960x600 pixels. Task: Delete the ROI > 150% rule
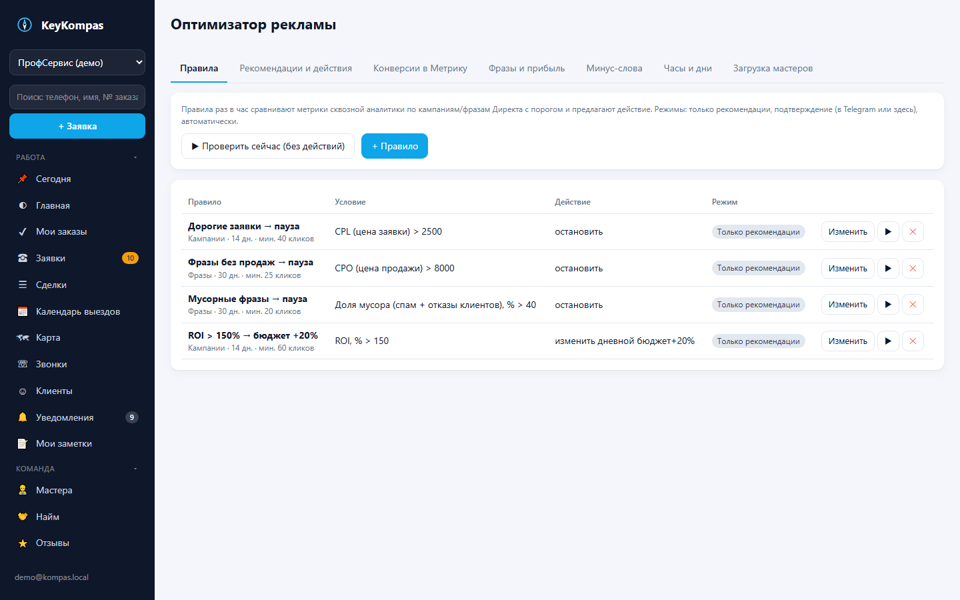click(913, 341)
